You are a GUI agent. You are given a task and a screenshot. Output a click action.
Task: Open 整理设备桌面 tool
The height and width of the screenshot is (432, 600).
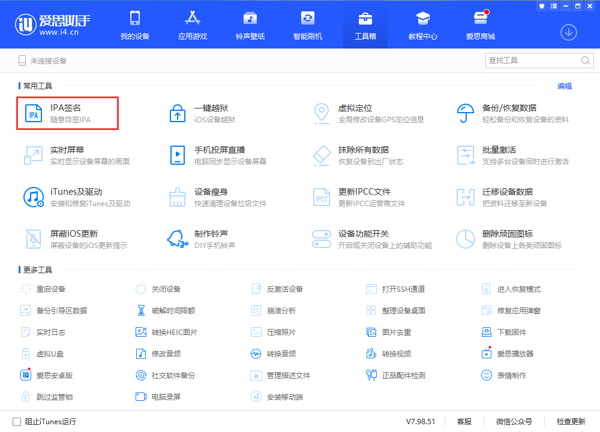(x=395, y=310)
